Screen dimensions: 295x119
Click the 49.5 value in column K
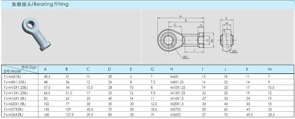click(249, 115)
